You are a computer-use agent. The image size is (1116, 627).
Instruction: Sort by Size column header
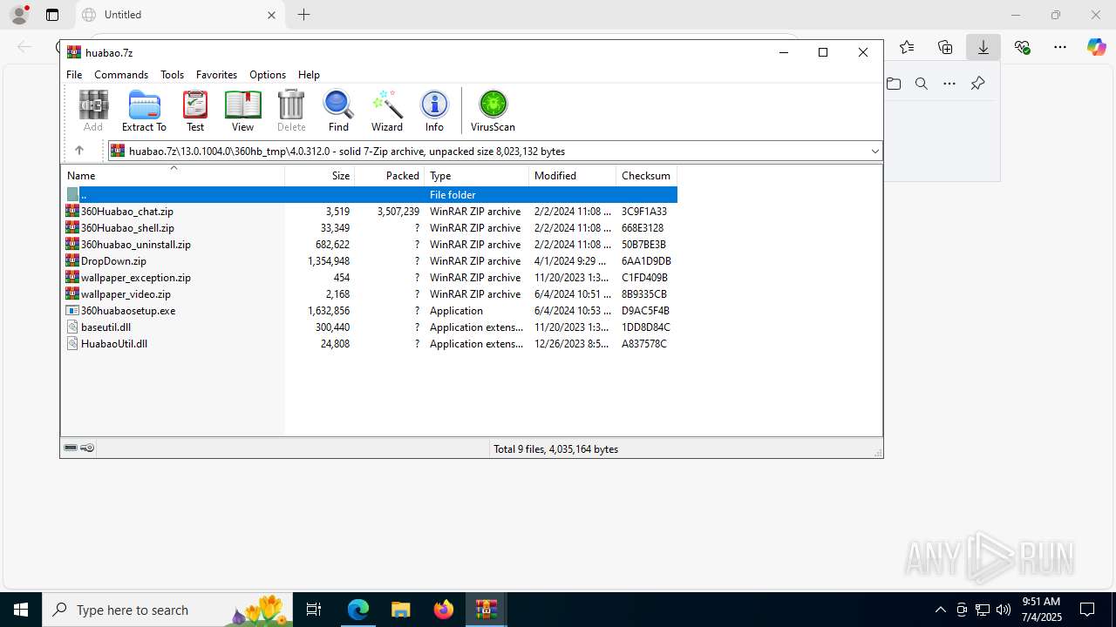click(319, 175)
